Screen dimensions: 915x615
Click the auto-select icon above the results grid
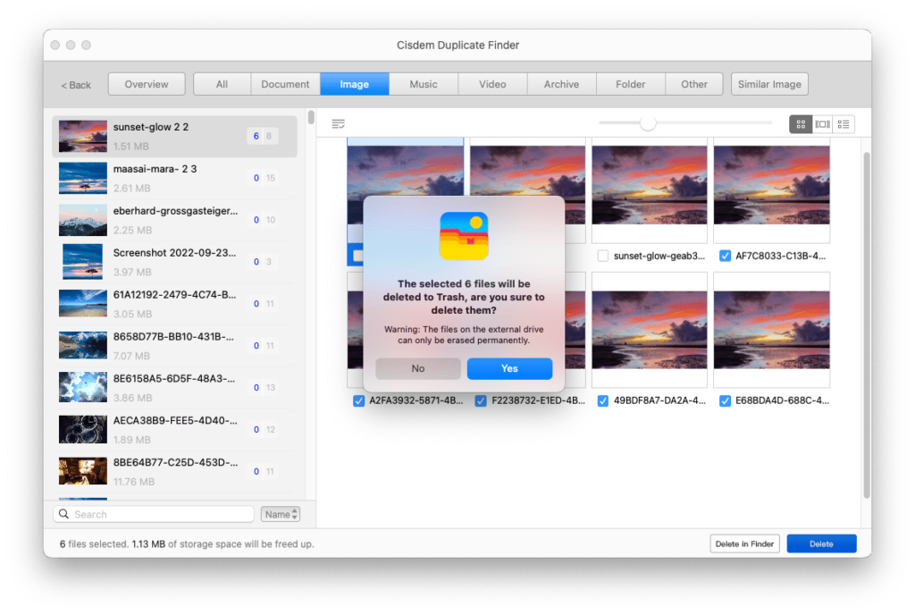tap(339, 123)
